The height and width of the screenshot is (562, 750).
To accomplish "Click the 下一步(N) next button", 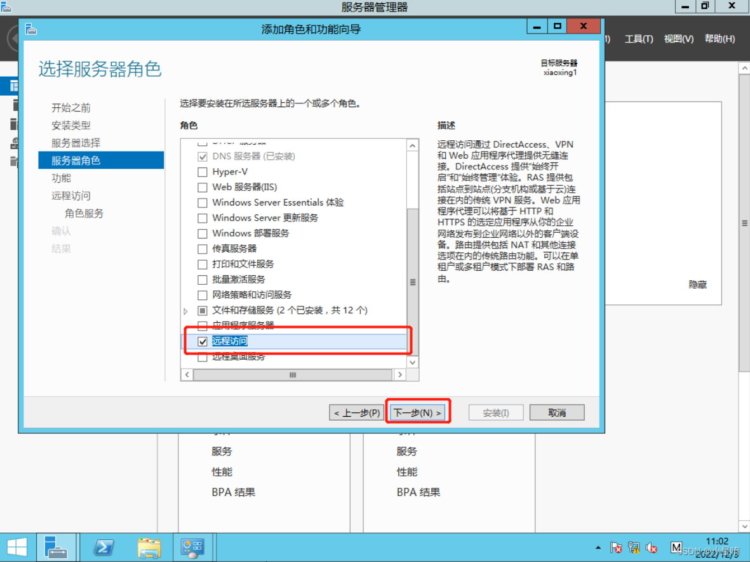I will coord(418,413).
